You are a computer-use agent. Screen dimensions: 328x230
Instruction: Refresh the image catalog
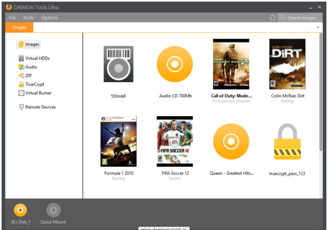click(272, 18)
